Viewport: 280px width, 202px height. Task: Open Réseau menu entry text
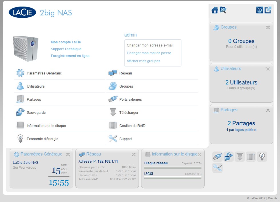tap(126, 73)
